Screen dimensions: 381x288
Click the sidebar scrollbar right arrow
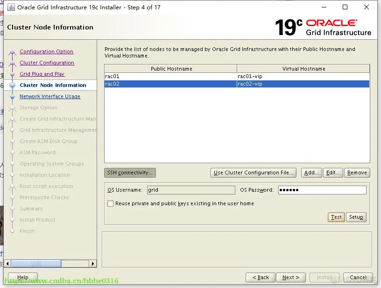pyautogui.click(x=93, y=263)
